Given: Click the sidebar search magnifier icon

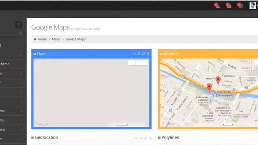Looking at the screenshot, I should [x=21, y=33].
